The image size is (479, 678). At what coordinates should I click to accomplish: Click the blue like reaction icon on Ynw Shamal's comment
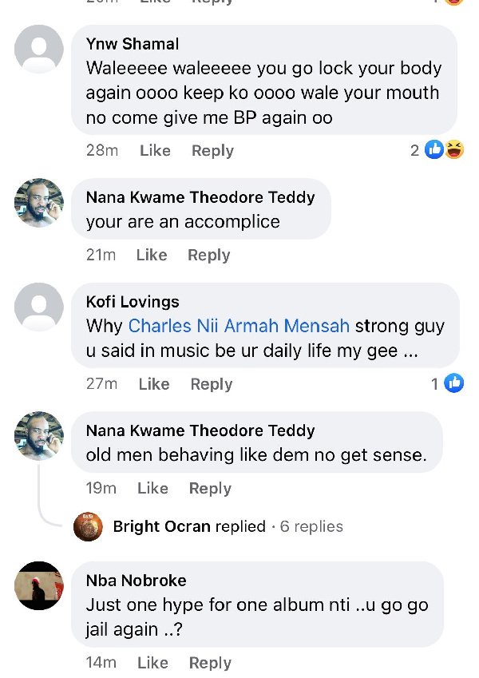(x=434, y=149)
